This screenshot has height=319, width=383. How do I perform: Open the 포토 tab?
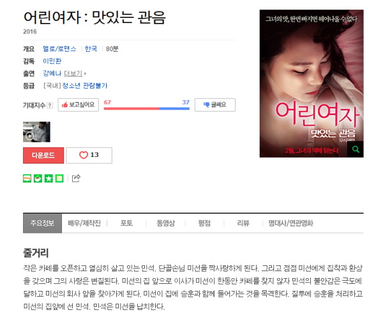point(126,223)
